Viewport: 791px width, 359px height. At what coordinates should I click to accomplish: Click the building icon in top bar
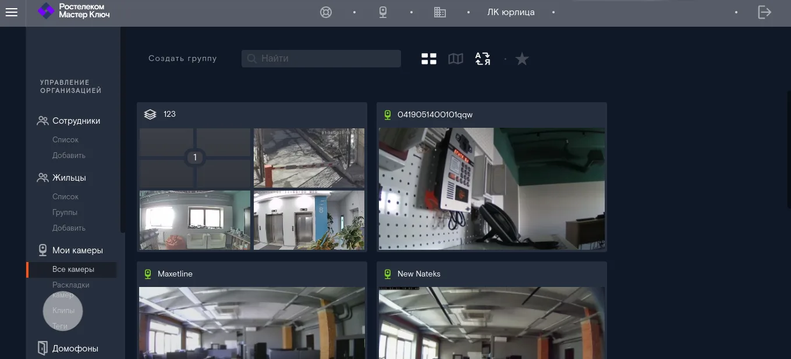[440, 12]
